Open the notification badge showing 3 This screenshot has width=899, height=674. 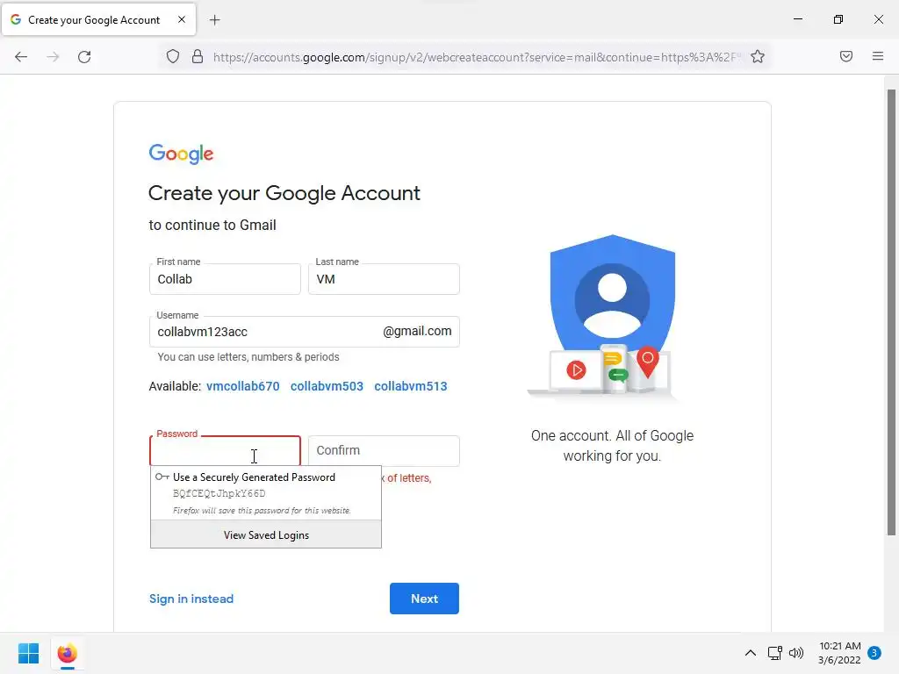(x=874, y=653)
